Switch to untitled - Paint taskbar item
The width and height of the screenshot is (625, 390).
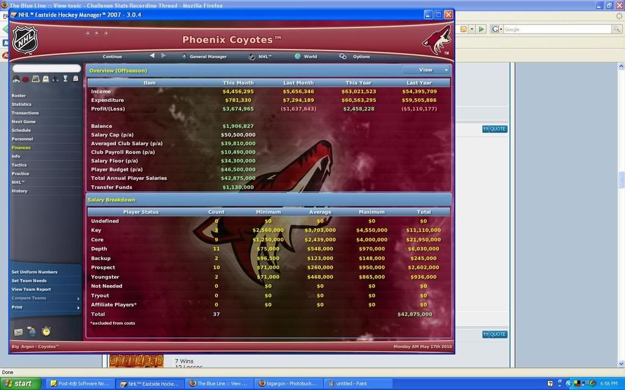tap(357, 384)
